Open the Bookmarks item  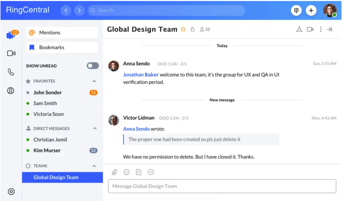click(62, 47)
